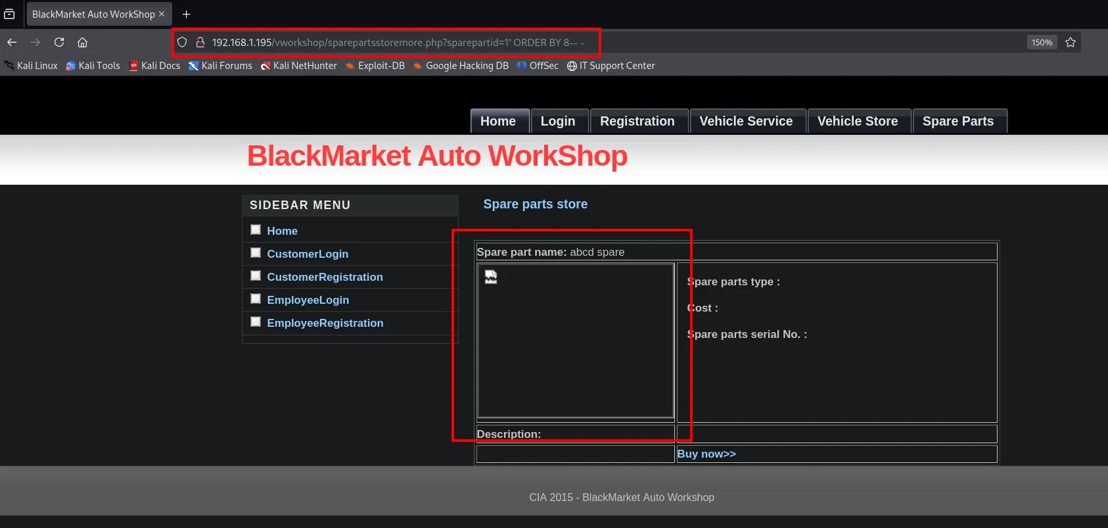Viewport: 1108px width, 528px height.
Task: Click the sidebar Home link
Action: (x=283, y=231)
